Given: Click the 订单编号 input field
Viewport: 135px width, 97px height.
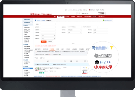Looking at the screenshot, I should click(x=48, y=33).
